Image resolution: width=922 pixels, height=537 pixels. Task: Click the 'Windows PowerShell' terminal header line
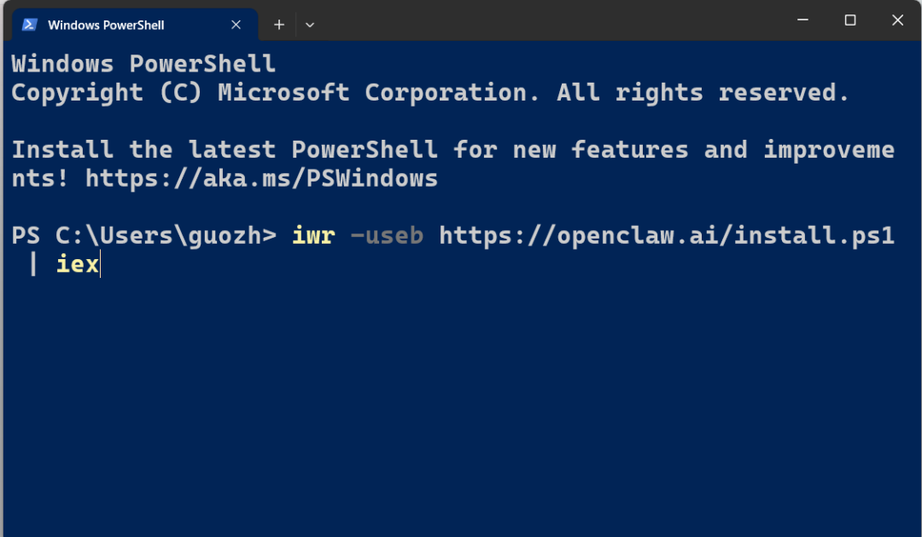[x=143, y=64]
